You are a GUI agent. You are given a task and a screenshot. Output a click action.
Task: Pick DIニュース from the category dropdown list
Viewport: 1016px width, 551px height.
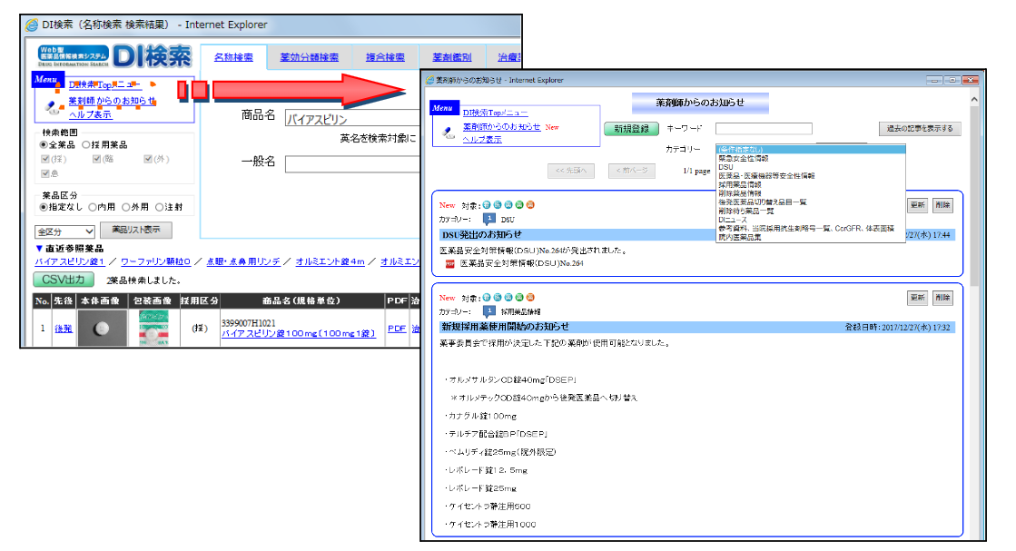(733, 220)
